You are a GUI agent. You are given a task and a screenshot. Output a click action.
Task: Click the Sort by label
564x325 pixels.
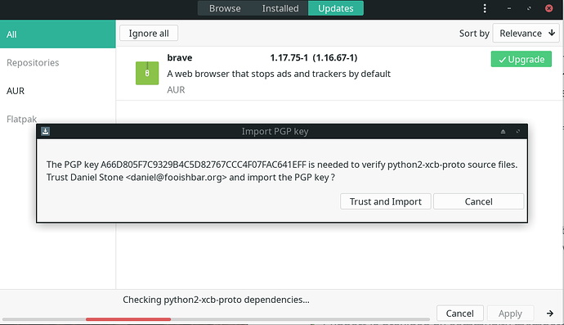(x=474, y=34)
